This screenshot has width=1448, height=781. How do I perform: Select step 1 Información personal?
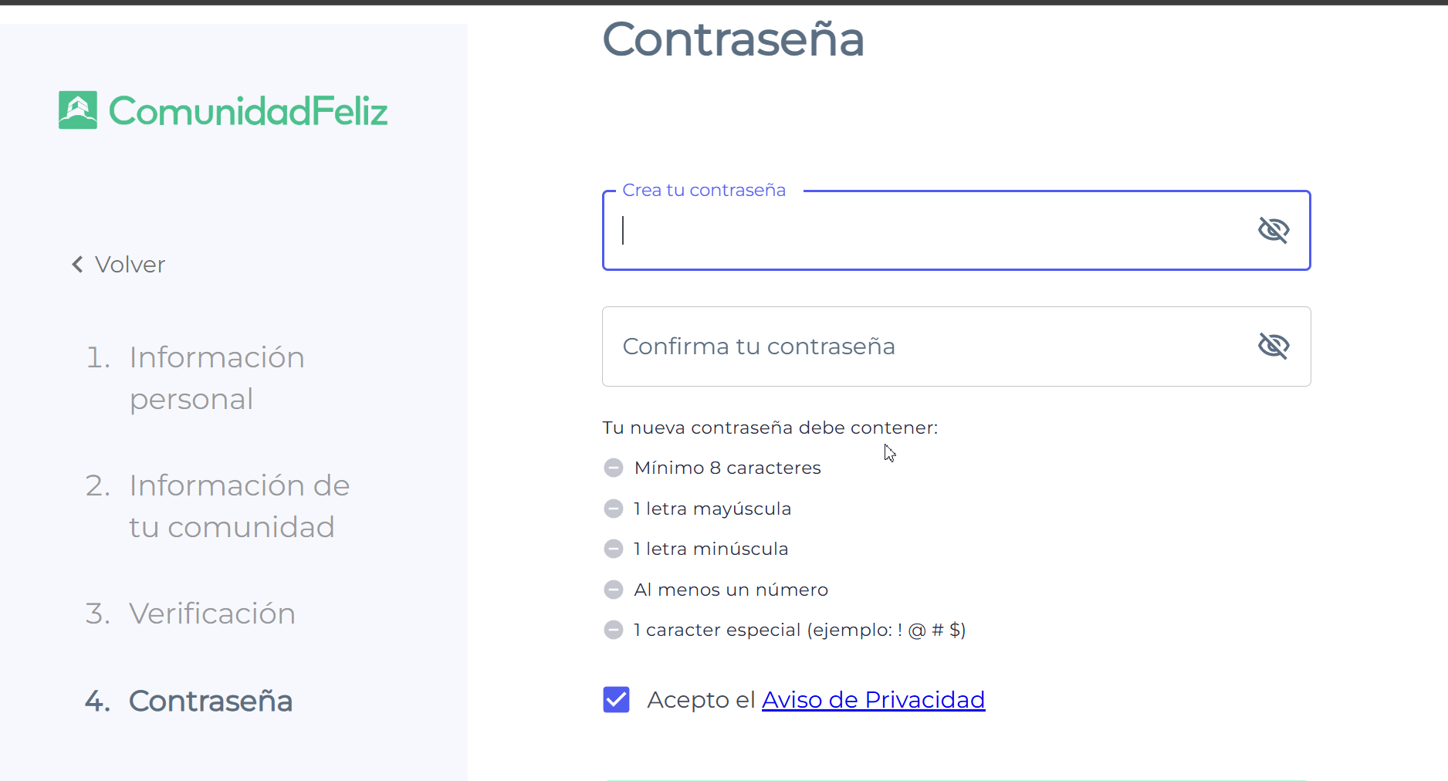(x=195, y=378)
